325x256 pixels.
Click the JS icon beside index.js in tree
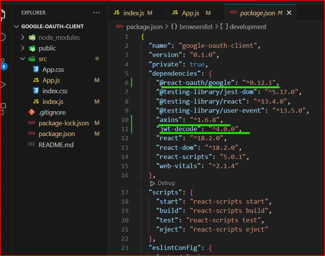[x=36, y=101]
